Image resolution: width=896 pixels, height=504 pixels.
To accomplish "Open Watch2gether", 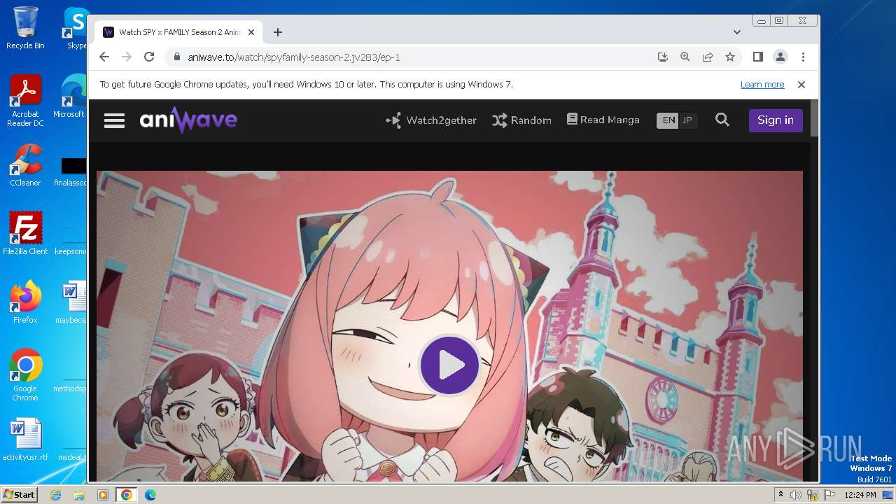I will (x=431, y=120).
